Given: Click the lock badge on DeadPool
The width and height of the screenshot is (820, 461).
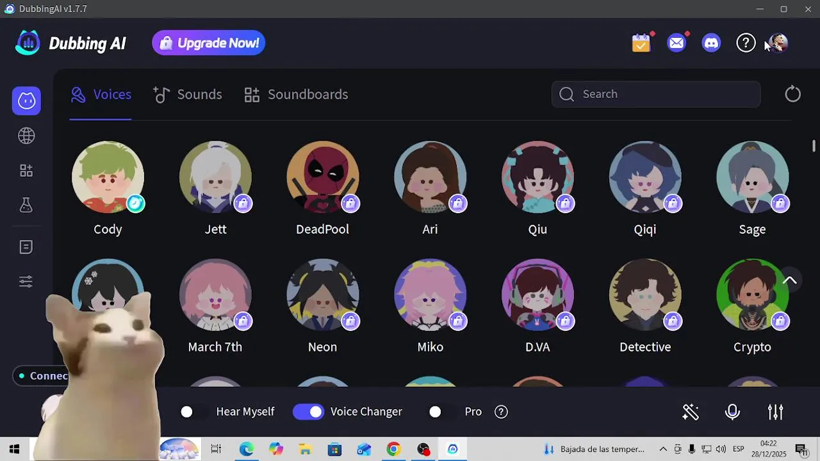Looking at the screenshot, I should [x=350, y=204].
